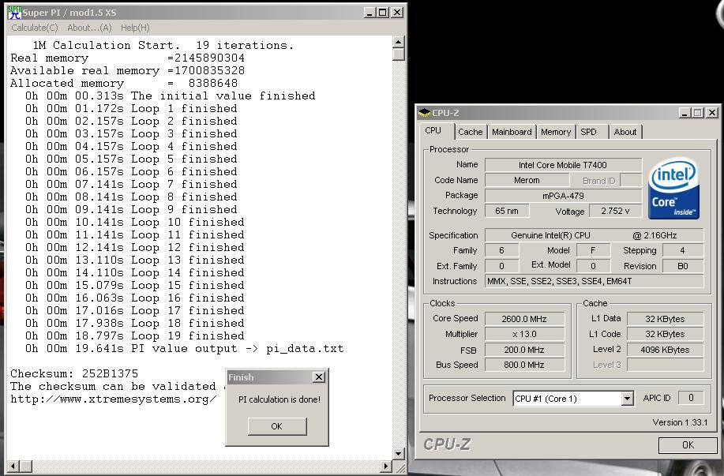Minimize the CPU-Z window
The height and width of the screenshot is (476, 724).
685,113
